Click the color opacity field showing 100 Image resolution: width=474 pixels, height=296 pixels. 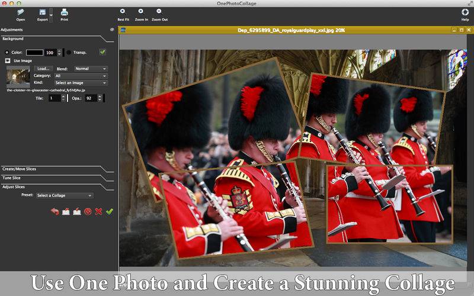tap(51, 53)
